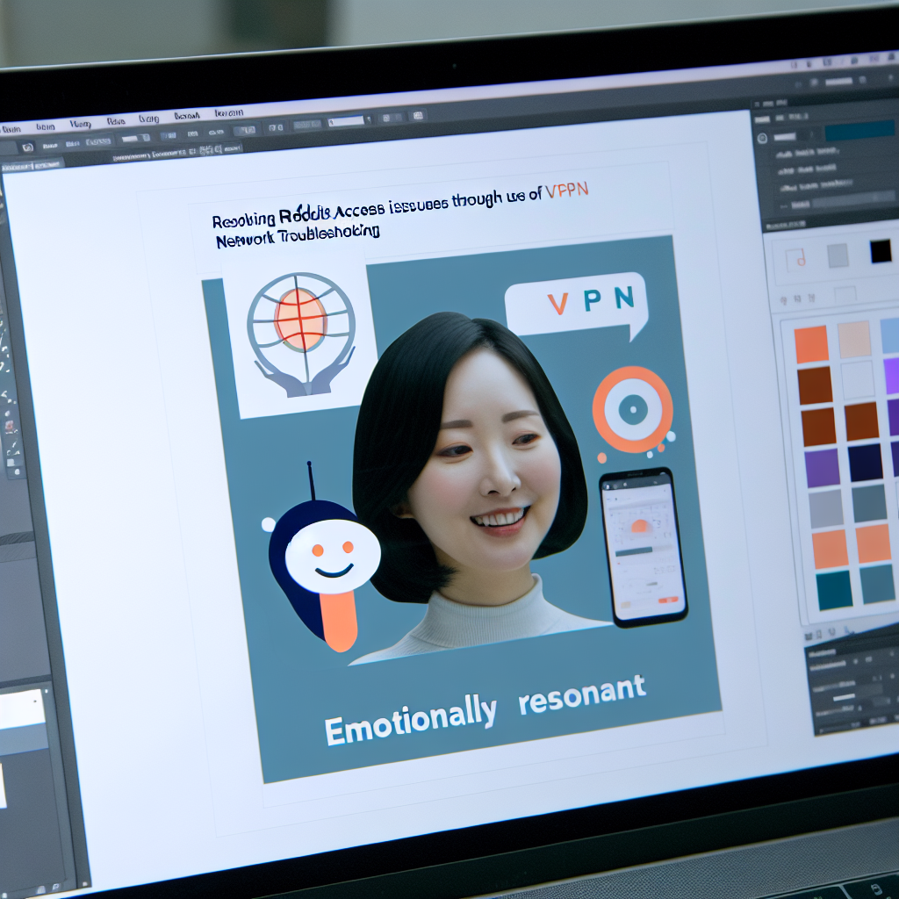Click the teal color bar in the properties panel
The image size is (899, 899).
pos(859,131)
